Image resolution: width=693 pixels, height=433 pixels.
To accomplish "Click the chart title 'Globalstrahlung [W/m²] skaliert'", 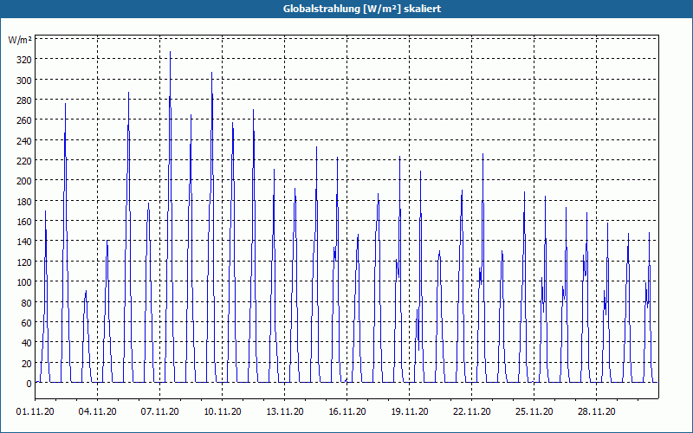I will pos(362,9).
